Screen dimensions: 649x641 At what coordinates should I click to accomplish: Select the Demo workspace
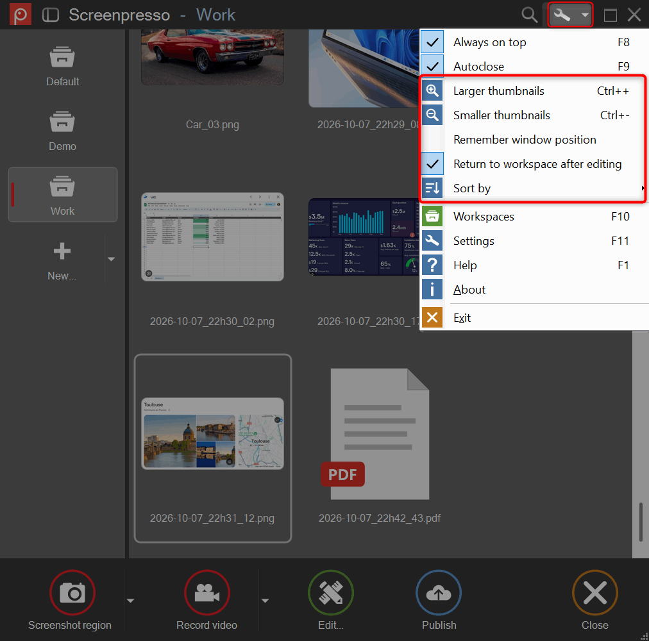[62, 131]
